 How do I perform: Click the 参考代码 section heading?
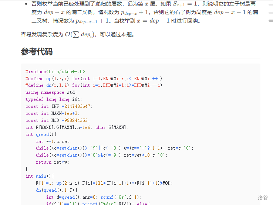pos(37,51)
